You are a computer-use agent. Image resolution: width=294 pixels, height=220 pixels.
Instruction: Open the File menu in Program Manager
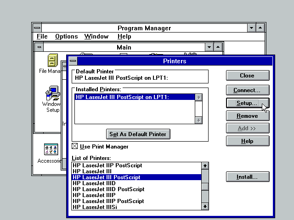point(42,36)
